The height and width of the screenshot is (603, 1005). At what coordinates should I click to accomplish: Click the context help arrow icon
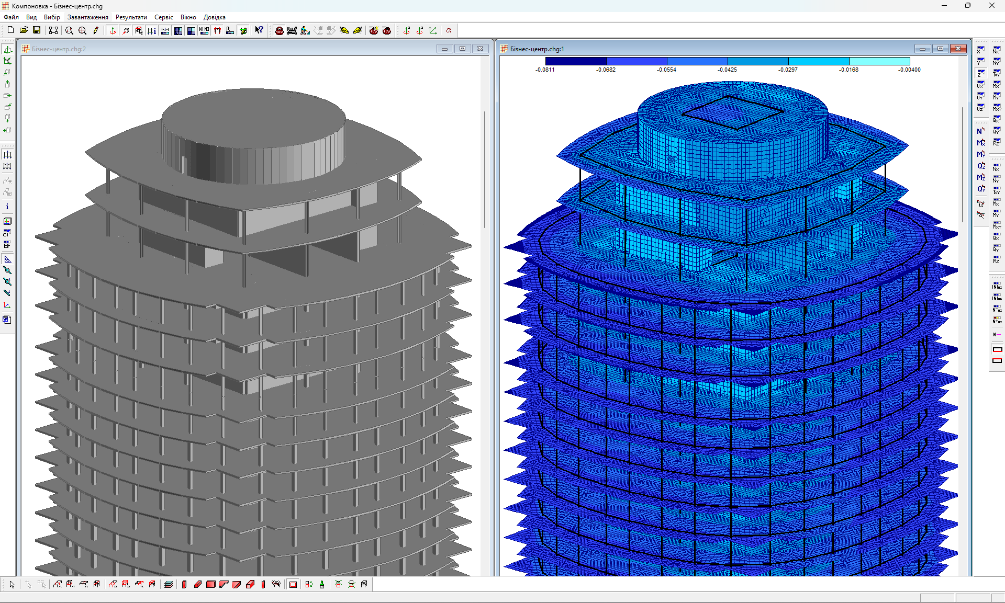(x=259, y=30)
